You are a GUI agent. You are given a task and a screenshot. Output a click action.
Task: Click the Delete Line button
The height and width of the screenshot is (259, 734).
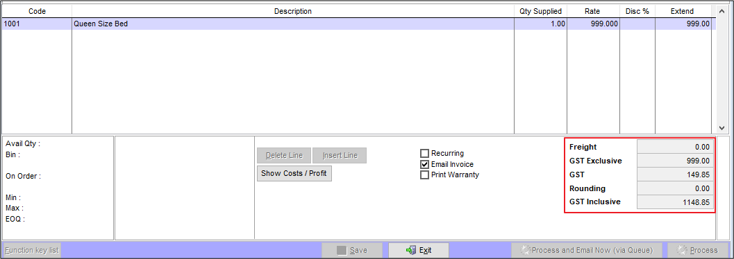point(284,155)
